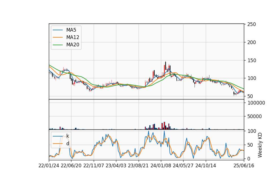Image resolution: width=271 pixels, height=195 pixels.
Task: Click the highest candlestick peak near 150
Action: coord(166,65)
